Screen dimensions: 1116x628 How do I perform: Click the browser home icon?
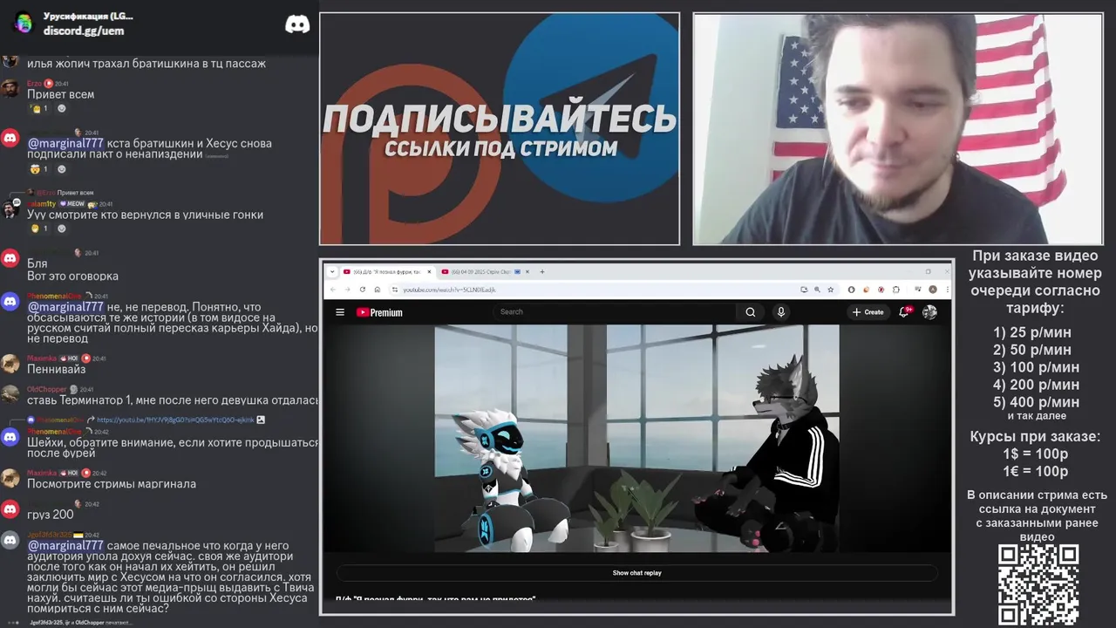click(x=378, y=290)
